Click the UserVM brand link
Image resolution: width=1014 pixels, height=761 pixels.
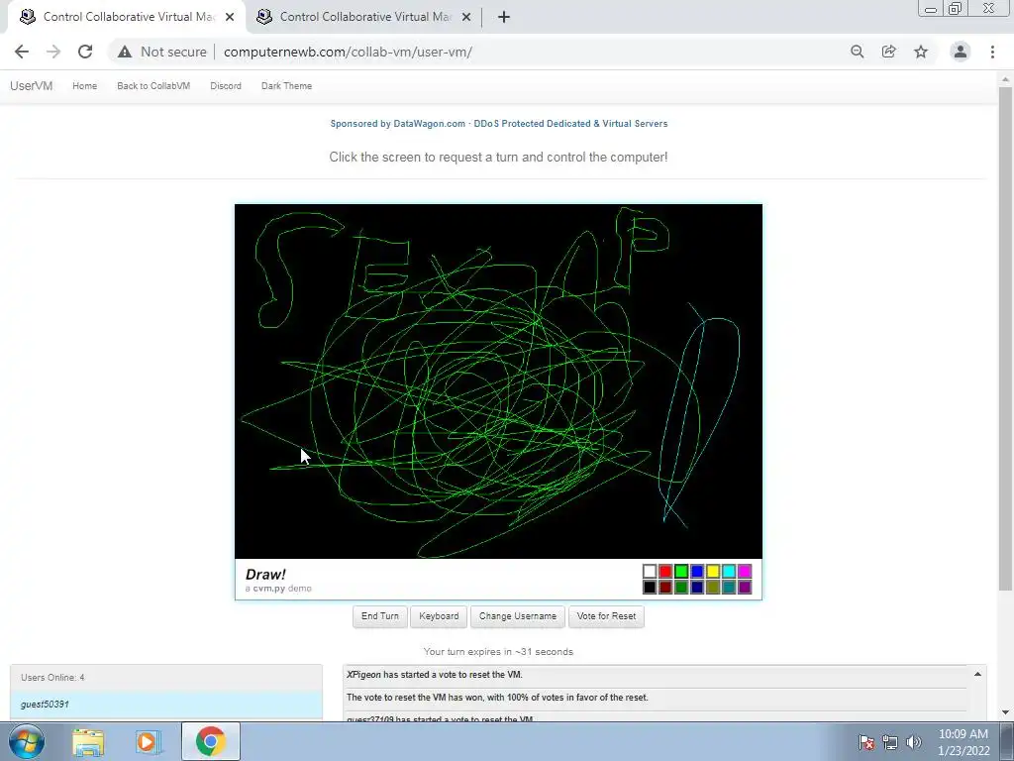coord(31,86)
